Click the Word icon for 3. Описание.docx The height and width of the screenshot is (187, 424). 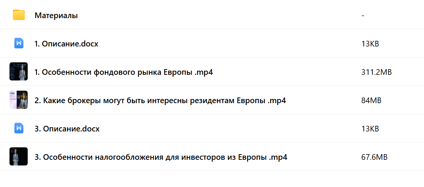point(19,128)
